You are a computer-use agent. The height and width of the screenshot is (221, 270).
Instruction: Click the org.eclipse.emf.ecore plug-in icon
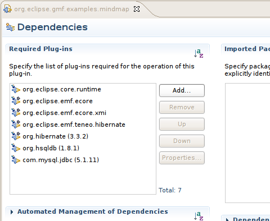[x=16, y=101]
